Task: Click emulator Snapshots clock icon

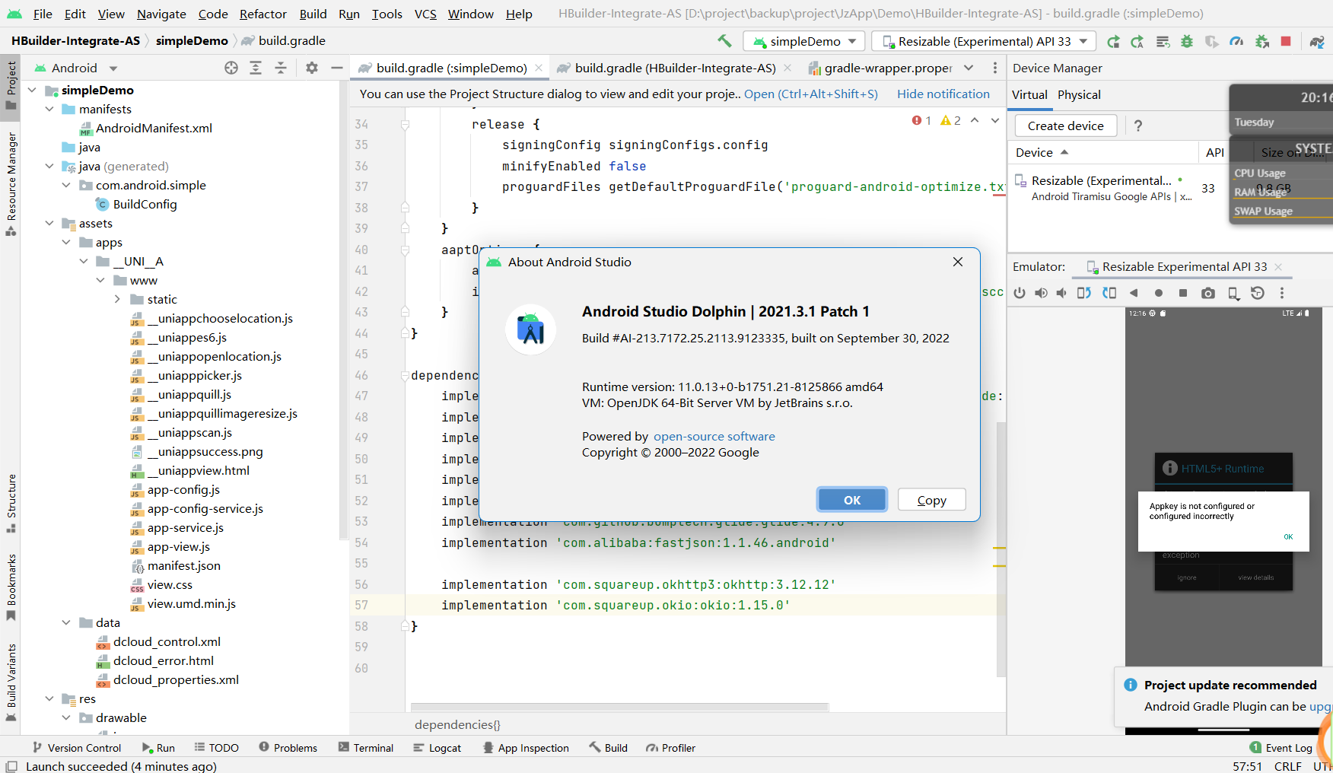Action: (x=1258, y=293)
